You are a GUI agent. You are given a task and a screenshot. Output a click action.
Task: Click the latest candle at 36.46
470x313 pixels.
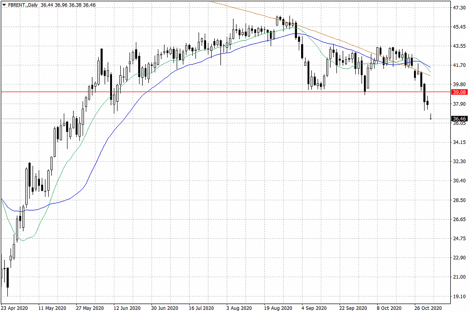coord(431,118)
